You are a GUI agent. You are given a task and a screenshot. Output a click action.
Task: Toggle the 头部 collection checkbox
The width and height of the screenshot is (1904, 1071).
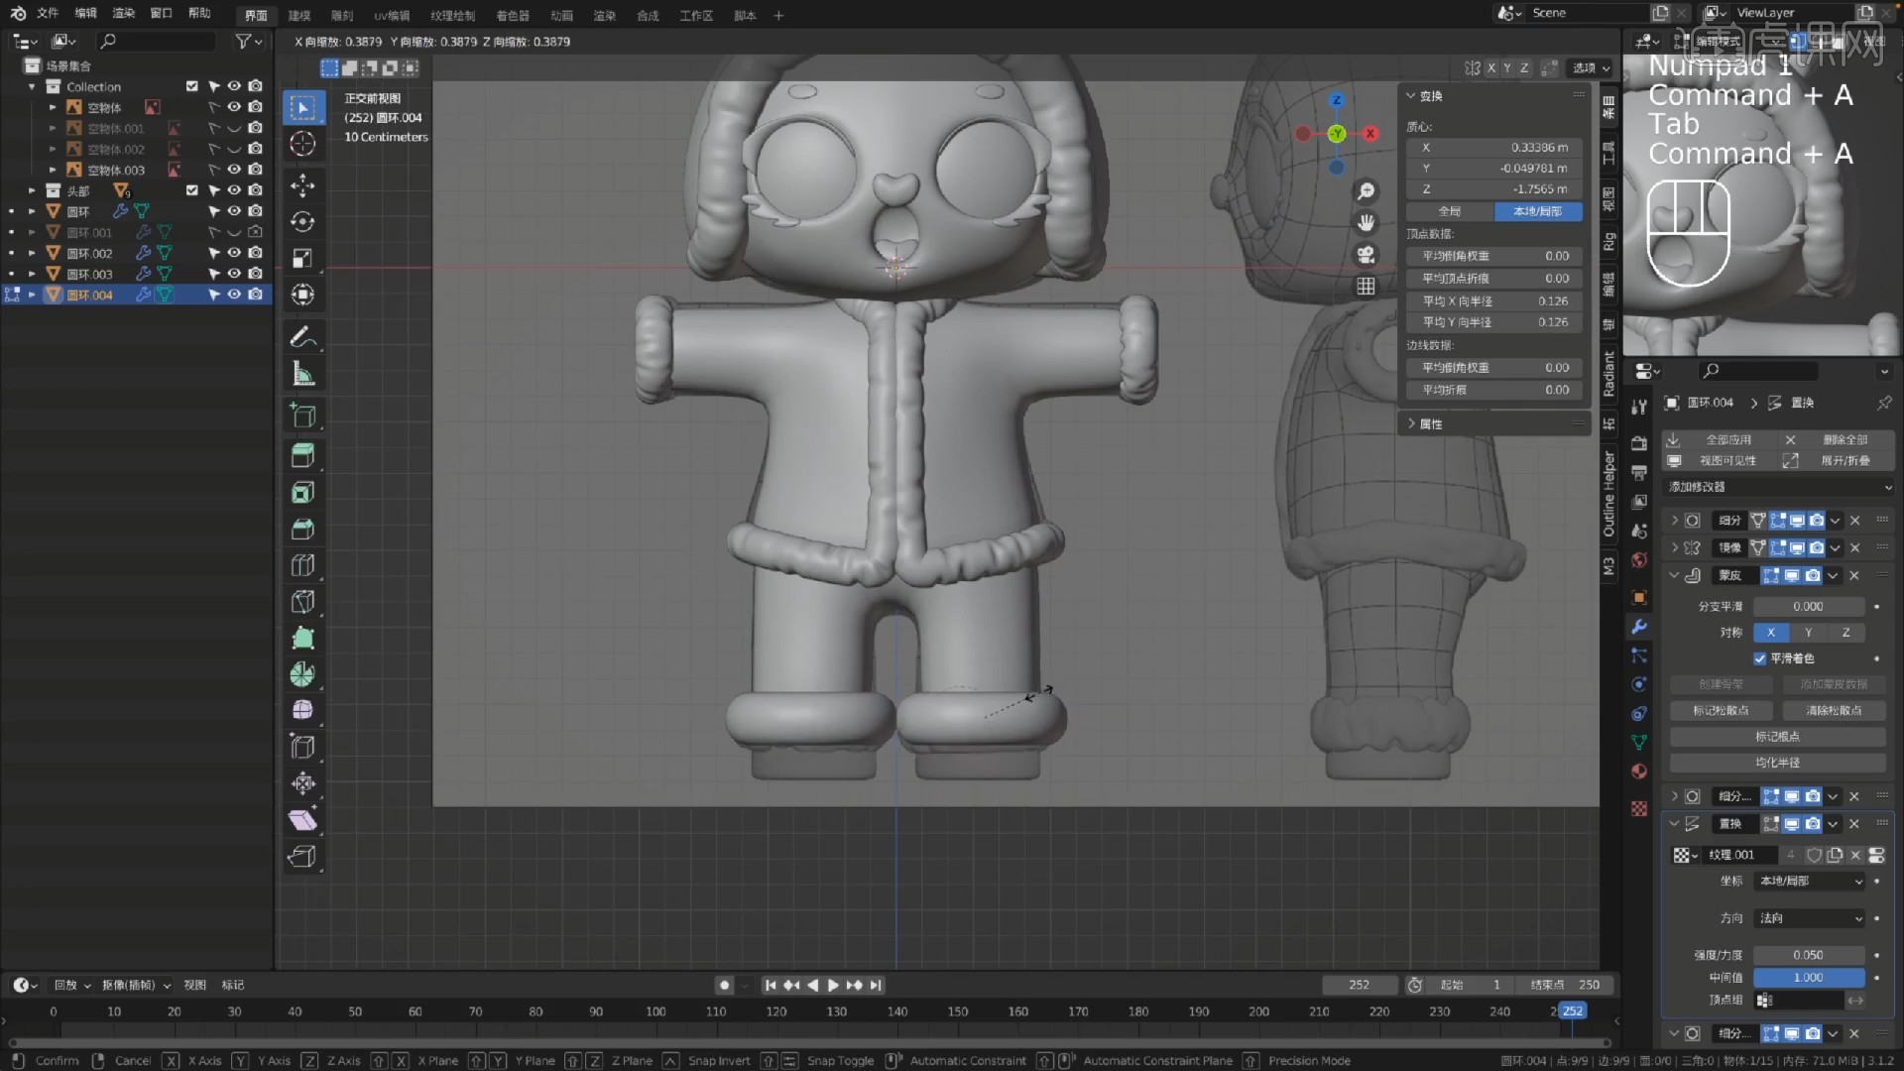point(192,190)
